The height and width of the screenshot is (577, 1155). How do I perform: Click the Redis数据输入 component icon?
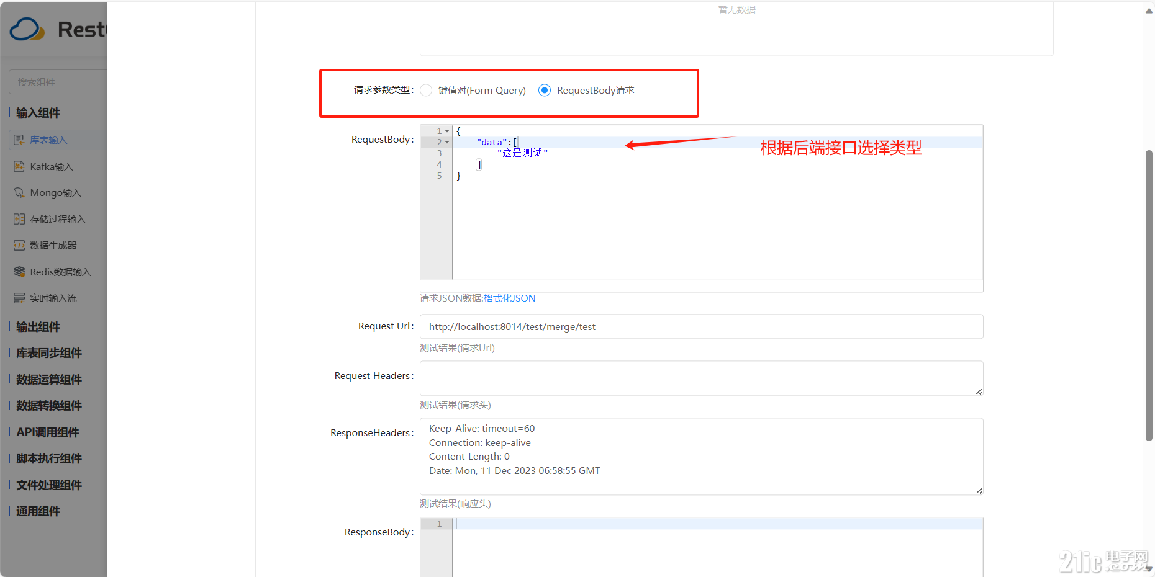click(19, 272)
